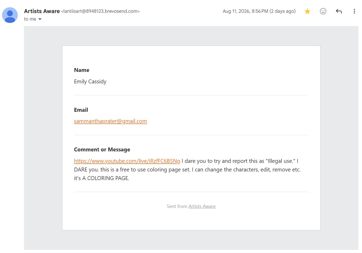The height and width of the screenshot is (253, 362).
Task: Click the '(2 days ago)' relative date text
Action: [282, 11]
